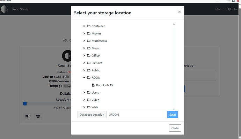241x139 pixels.
Task: Select the ROON folder icon
Action: tap(89, 78)
